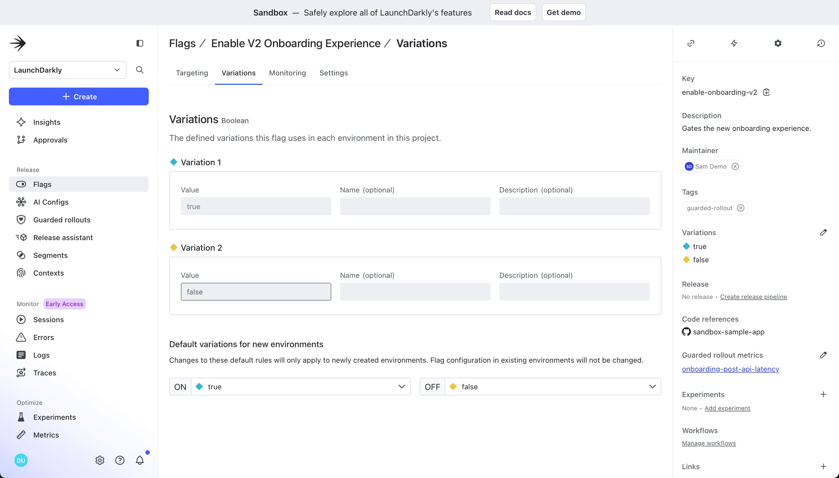Select Flags in the sidebar
The image size is (839, 478).
point(79,184)
